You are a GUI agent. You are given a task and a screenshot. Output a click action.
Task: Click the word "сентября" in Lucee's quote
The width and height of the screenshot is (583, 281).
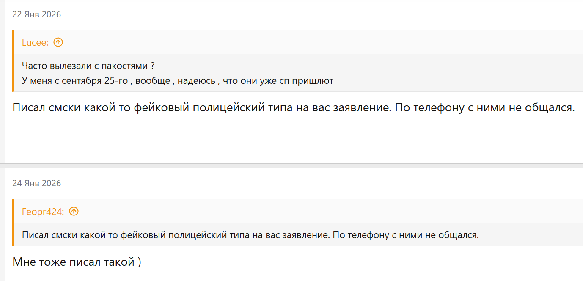click(82, 81)
